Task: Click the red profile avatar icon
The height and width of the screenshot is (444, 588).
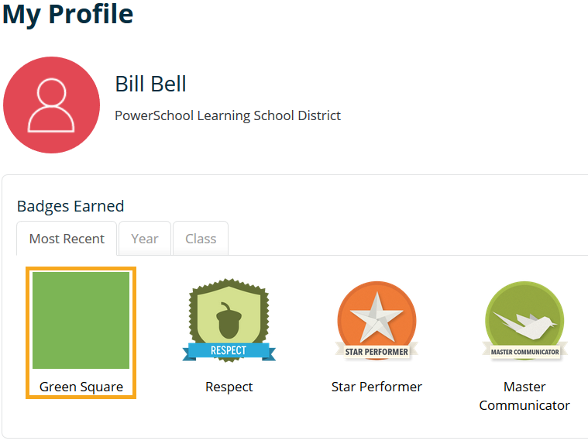Action: [51, 105]
